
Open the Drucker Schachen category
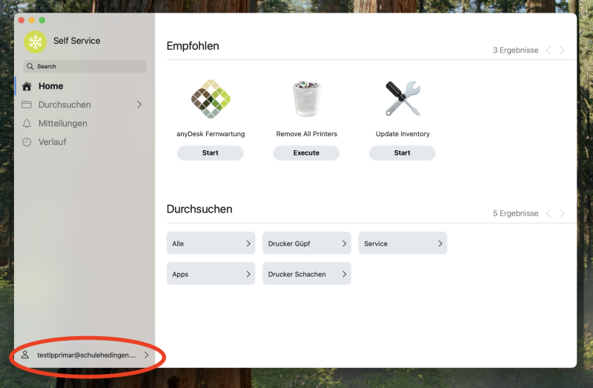tap(306, 274)
